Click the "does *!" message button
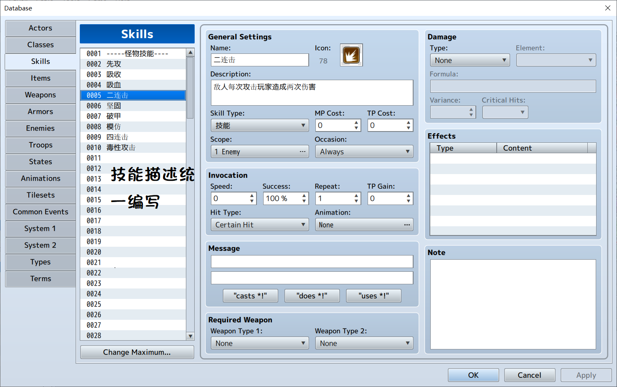This screenshot has width=617, height=387. click(312, 296)
